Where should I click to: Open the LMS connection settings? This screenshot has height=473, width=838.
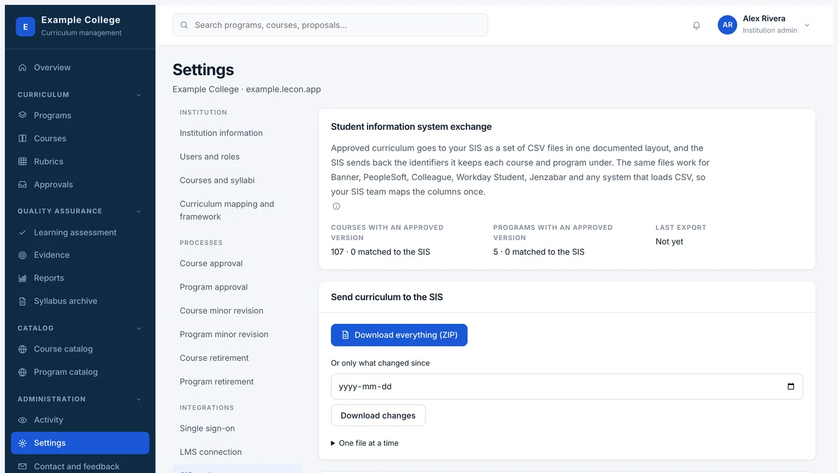(211, 452)
